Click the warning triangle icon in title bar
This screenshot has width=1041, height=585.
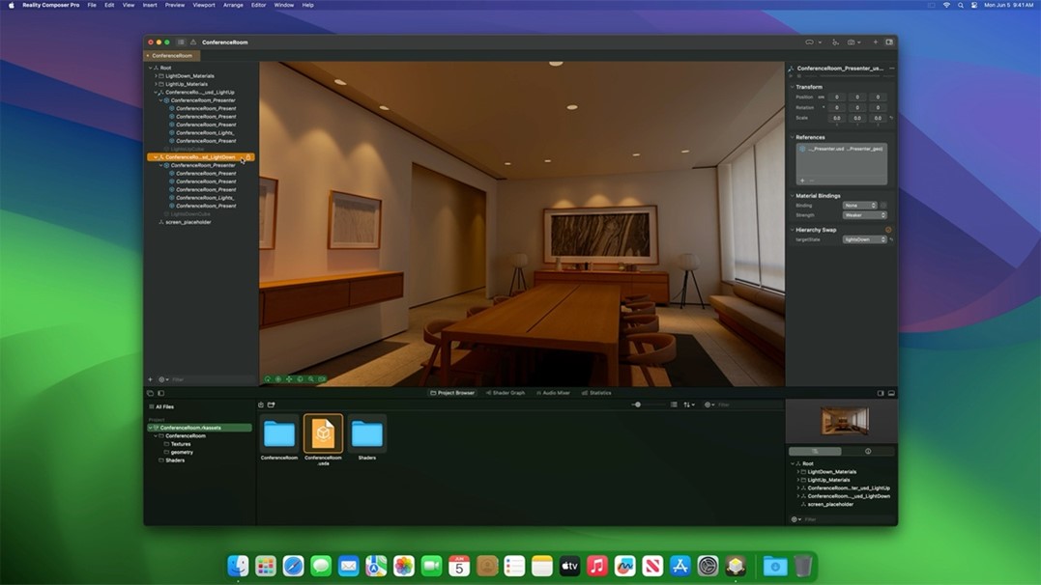point(193,42)
